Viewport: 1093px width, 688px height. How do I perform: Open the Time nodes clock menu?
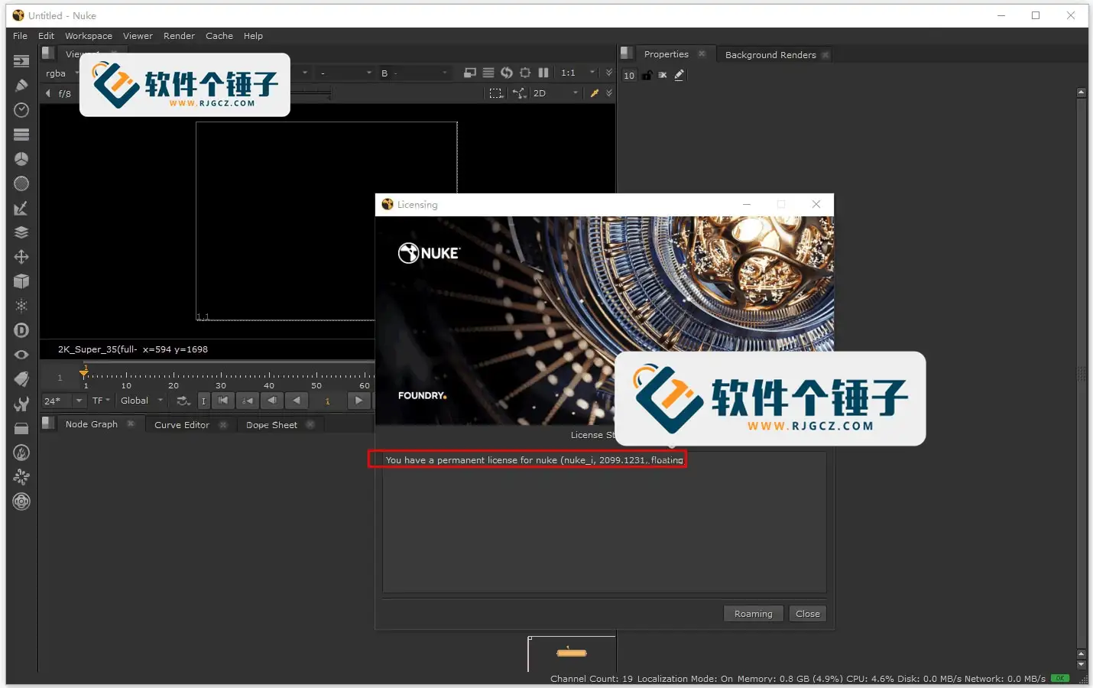pyautogui.click(x=21, y=110)
